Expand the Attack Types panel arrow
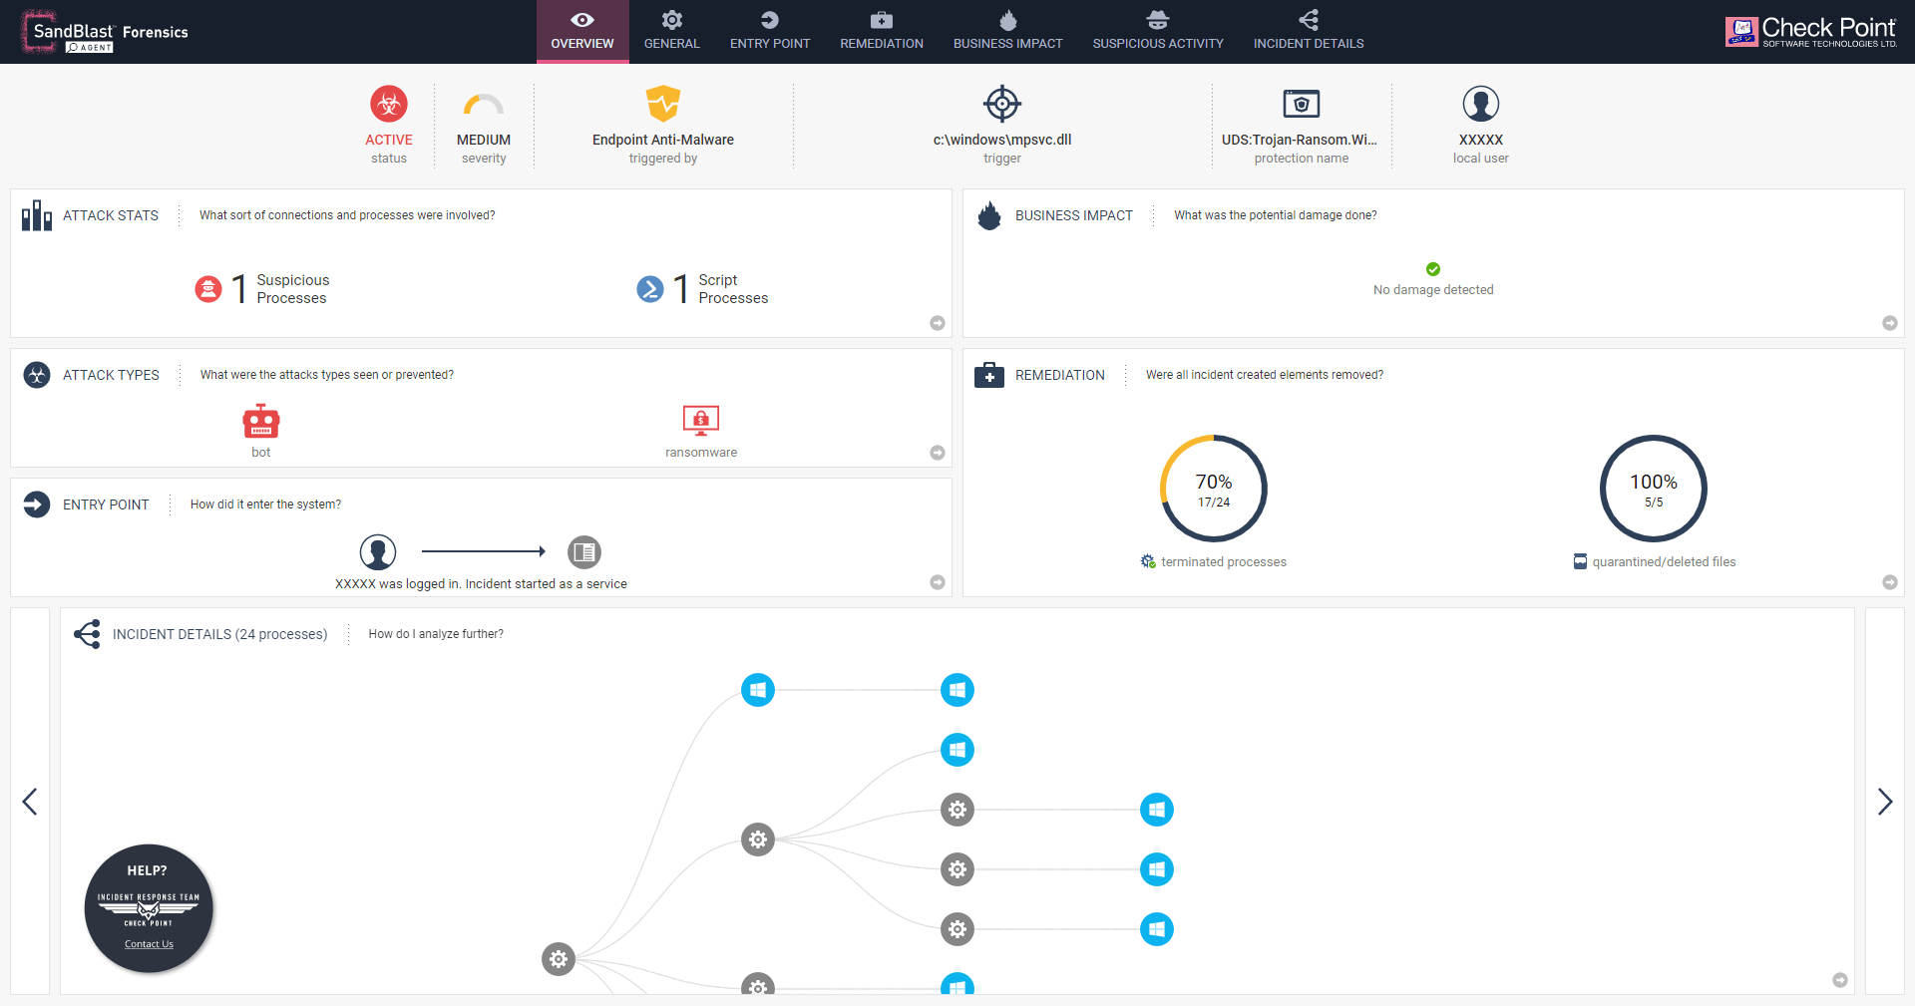The height and width of the screenshot is (1006, 1915). (938, 453)
